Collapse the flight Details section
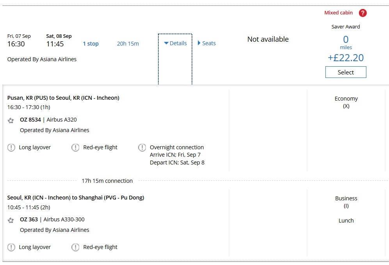389x265 pixels. [x=175, y=43]
